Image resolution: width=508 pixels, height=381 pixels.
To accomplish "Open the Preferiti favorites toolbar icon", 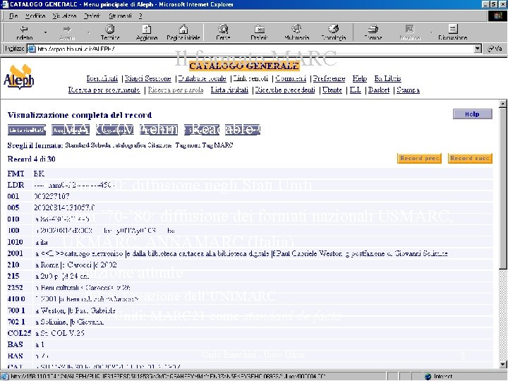I will point(259,32).
